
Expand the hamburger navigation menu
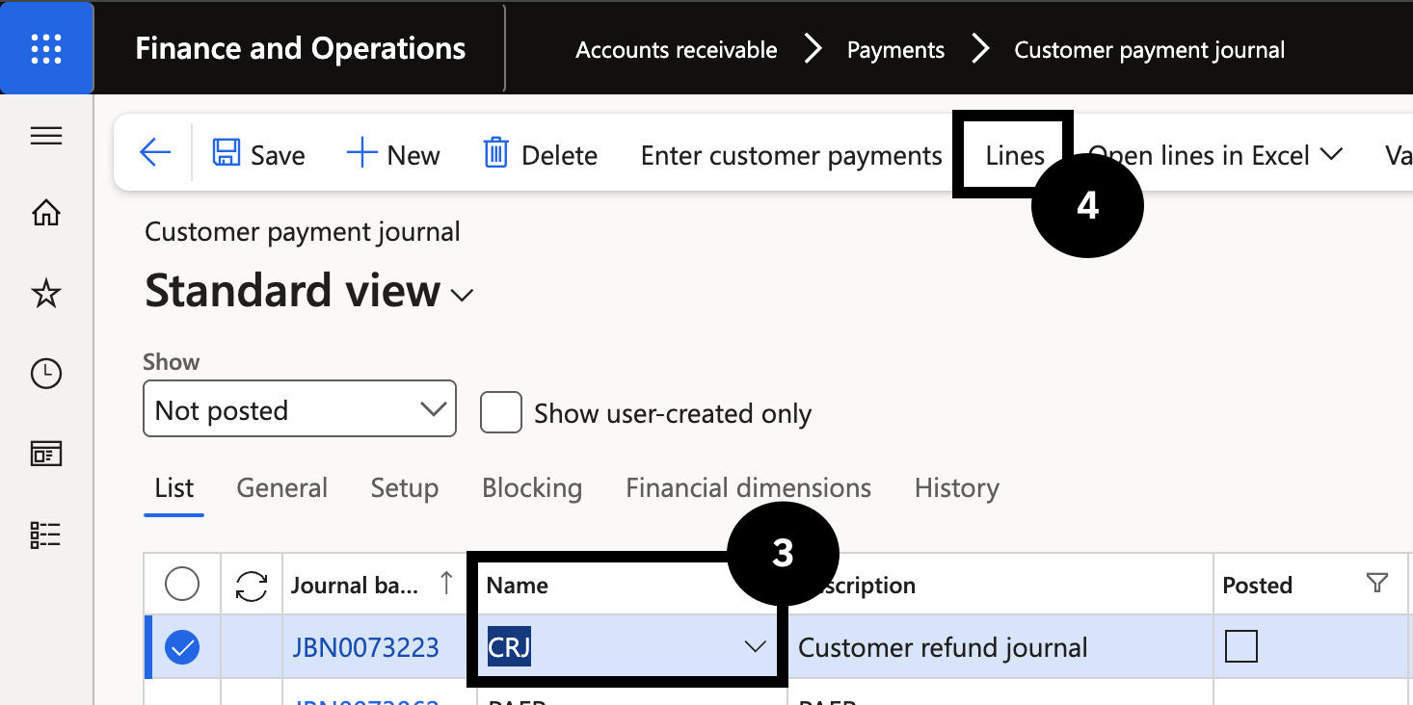[x=46, y=137]
